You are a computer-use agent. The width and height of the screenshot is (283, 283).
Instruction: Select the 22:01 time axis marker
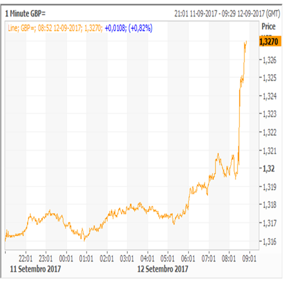pos(25,259)
